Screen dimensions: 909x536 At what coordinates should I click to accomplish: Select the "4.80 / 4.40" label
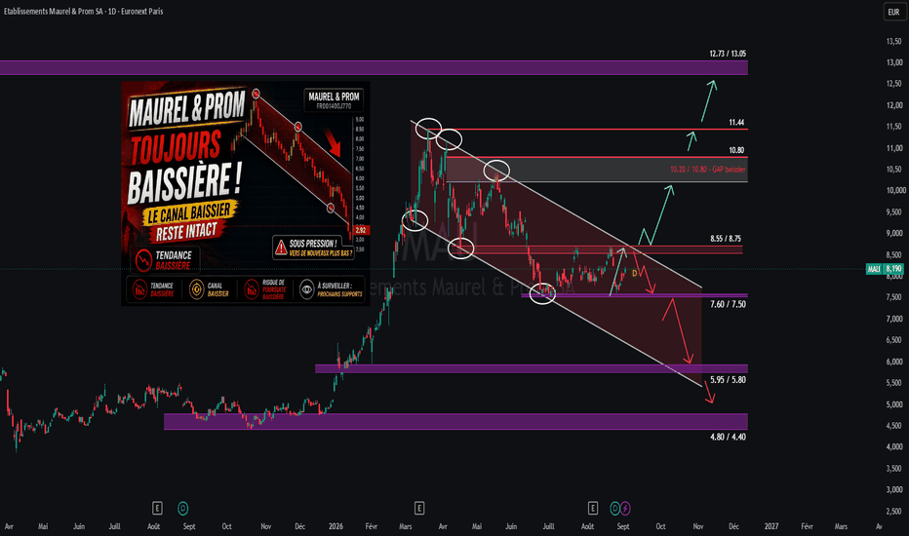click(728, 437)
